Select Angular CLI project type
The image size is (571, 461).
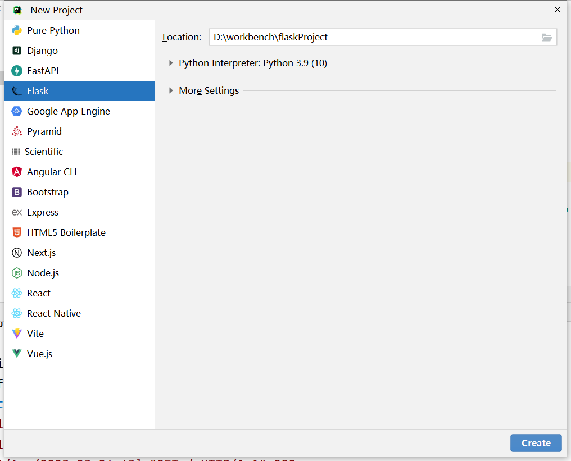coord(80,172)
